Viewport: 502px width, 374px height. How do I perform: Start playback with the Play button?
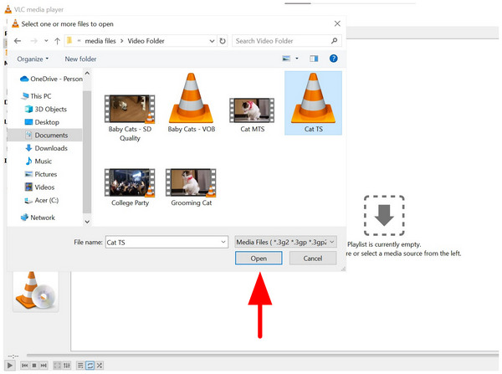[9, 366]
